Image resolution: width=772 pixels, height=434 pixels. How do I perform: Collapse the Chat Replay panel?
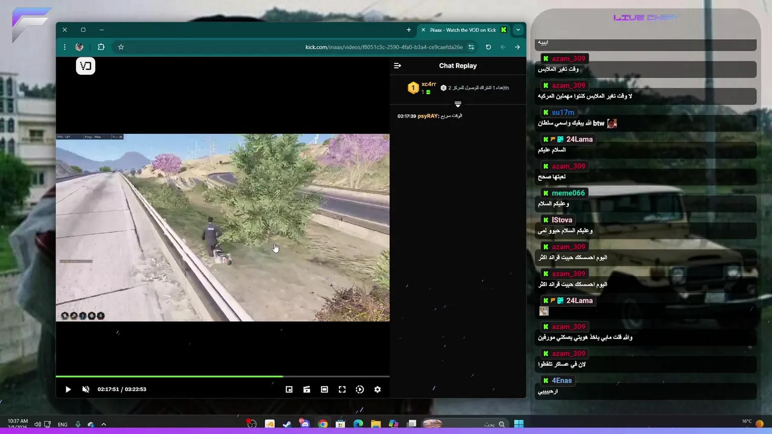397,66
